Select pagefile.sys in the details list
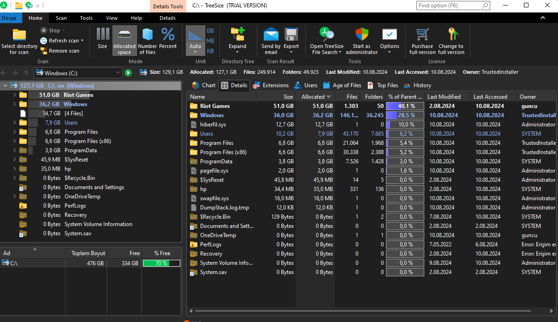 [x=372, y=171]
